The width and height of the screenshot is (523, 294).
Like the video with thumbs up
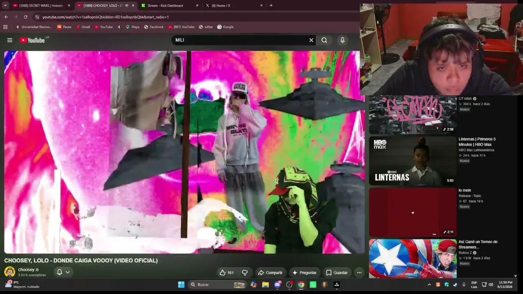pos(226,272)
